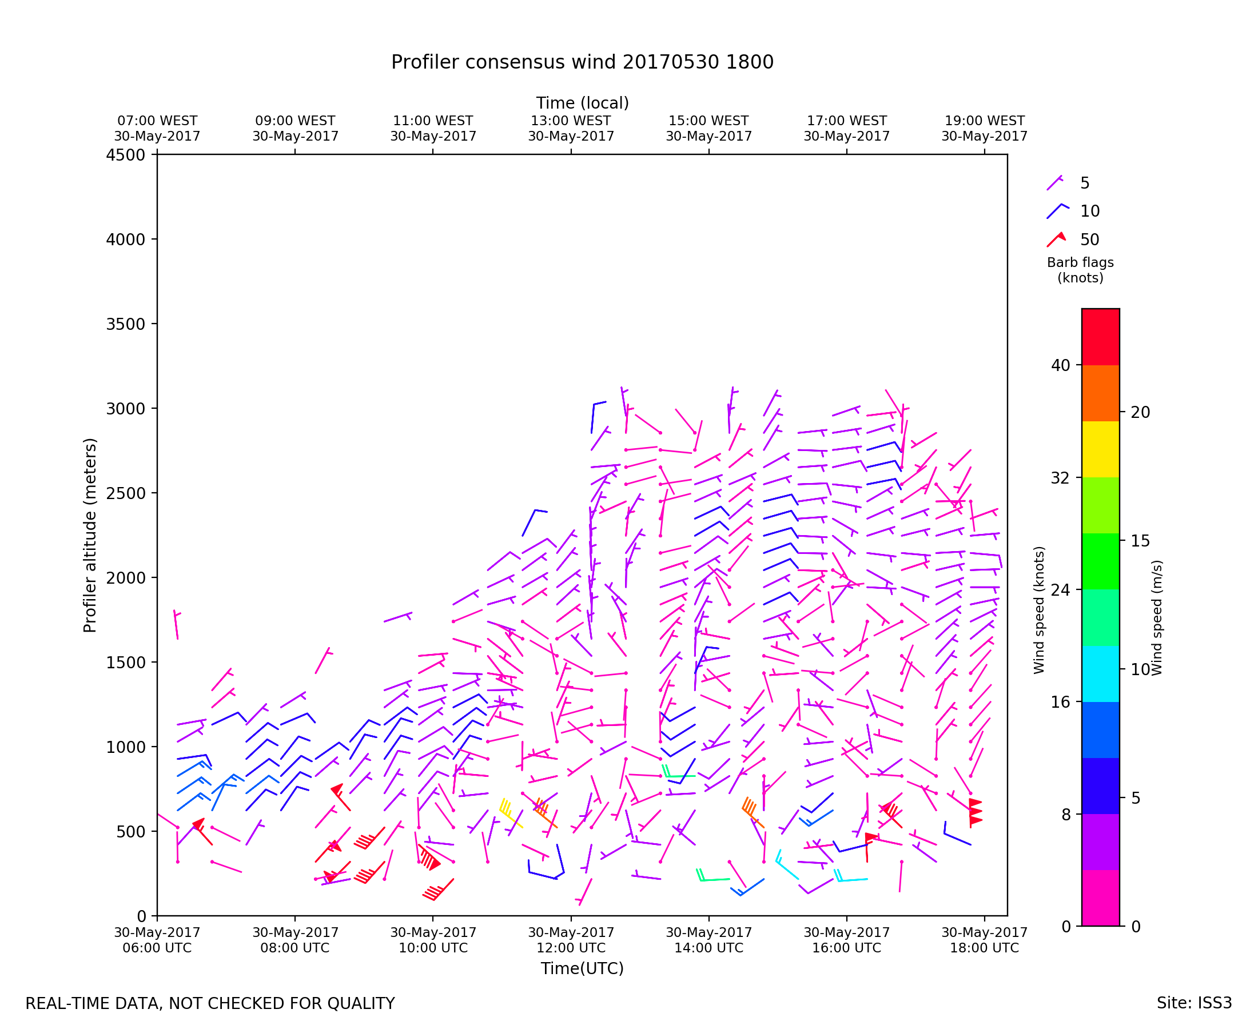Click the orange wind barb near 14:30 UTC

pos(752,816)
